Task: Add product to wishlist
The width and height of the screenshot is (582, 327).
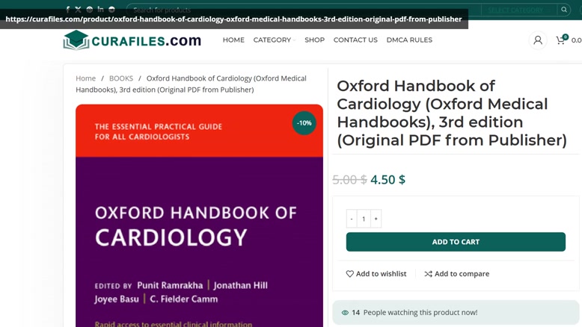Action: pos(376,274)
